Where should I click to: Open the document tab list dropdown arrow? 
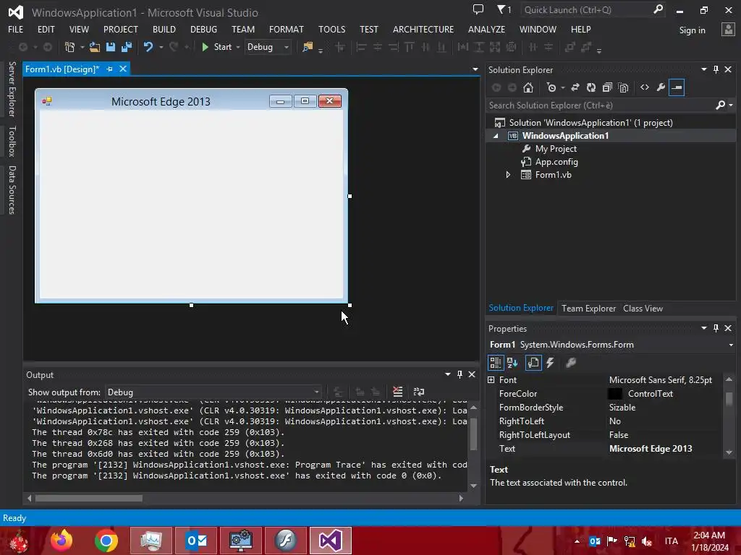tap(475, 69)
